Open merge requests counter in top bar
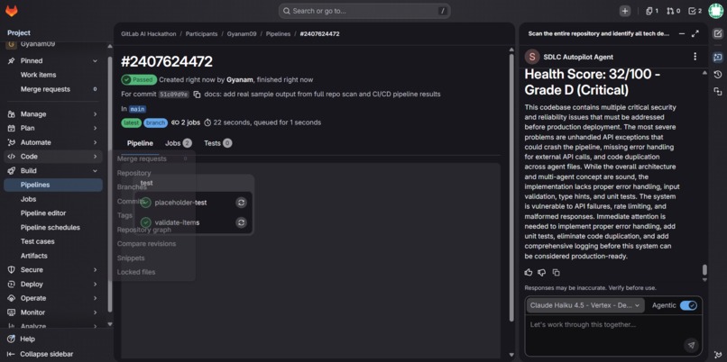 click(673, 11)
